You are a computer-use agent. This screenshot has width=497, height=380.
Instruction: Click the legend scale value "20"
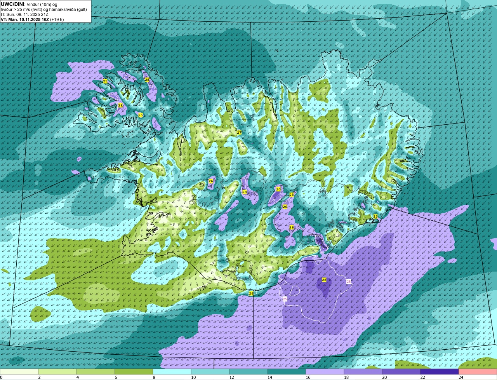tap(384, 377)
